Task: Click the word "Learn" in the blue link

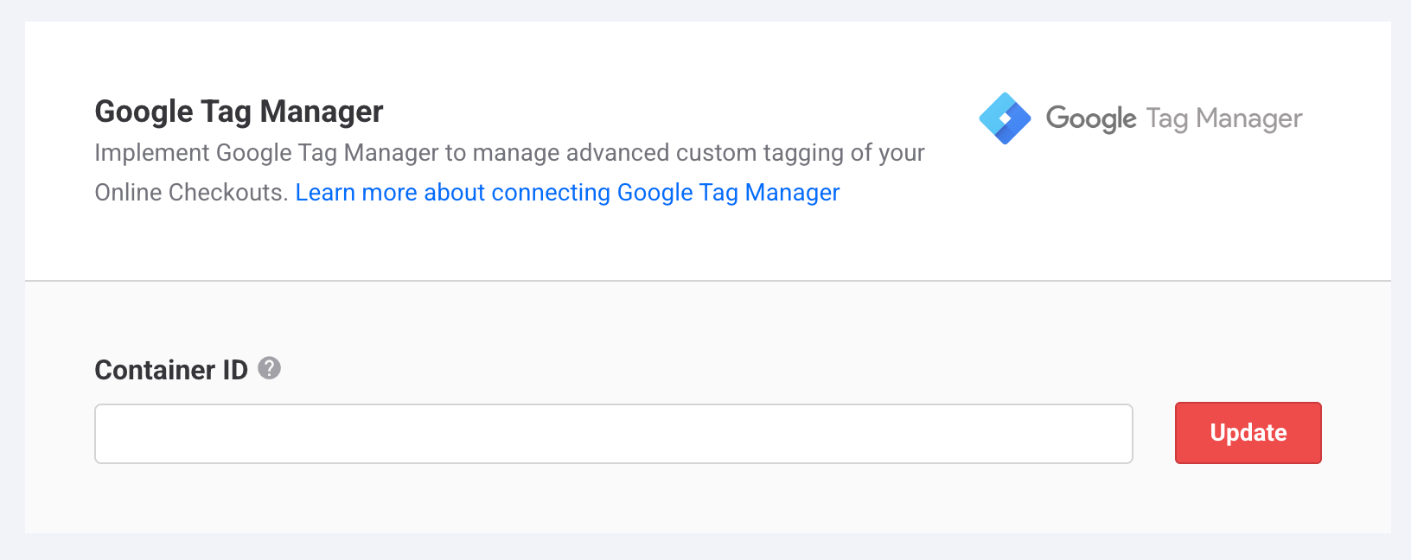Action: click(x=325, y=192)
